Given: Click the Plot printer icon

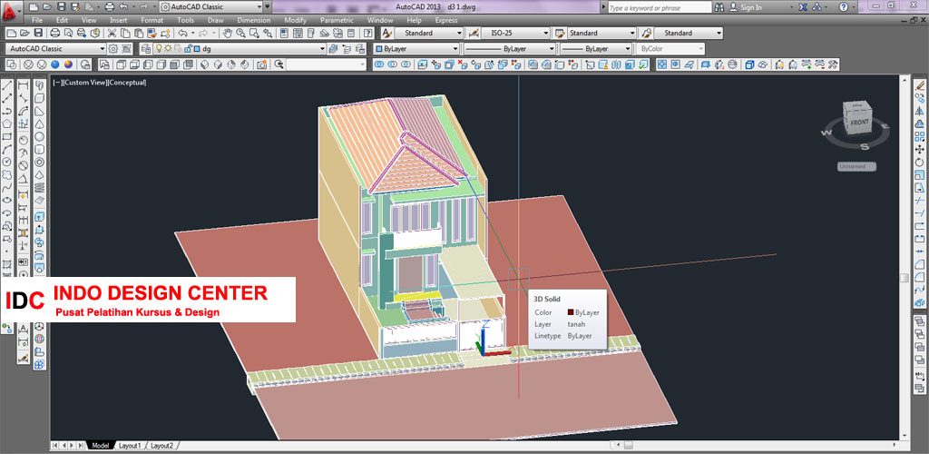Looking at the screenshot, I should coord(55,34).
